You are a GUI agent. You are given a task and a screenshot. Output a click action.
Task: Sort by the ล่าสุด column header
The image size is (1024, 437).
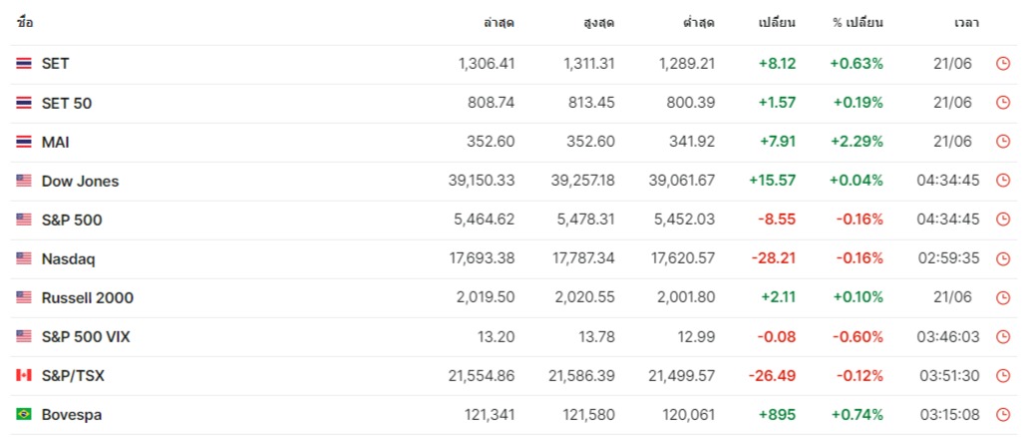tap(499, 22)
